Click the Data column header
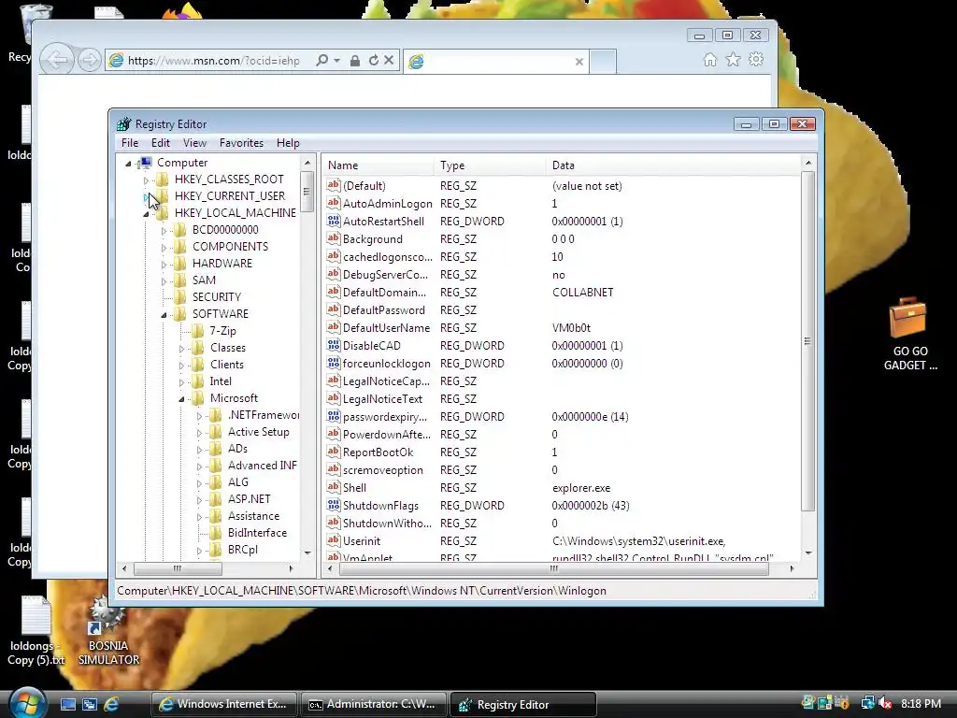Screen dimensions: 957x718 [x=673, y=165]
